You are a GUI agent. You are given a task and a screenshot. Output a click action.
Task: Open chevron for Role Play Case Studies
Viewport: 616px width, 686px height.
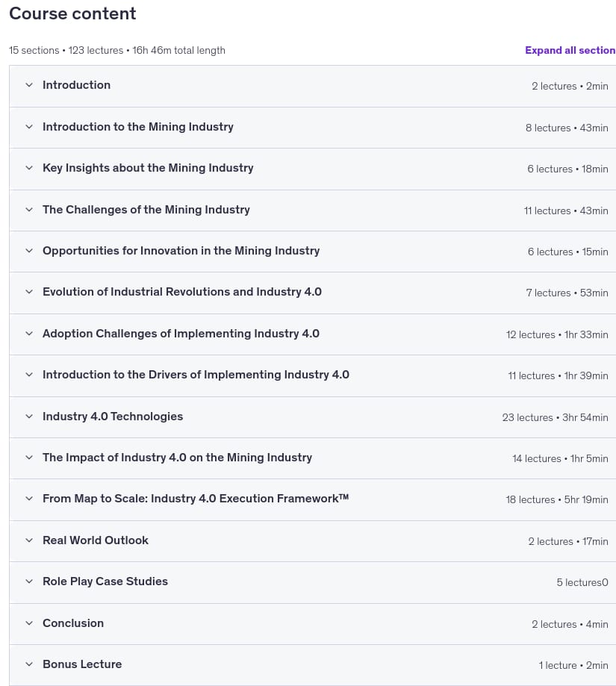[x=29, y=581]
